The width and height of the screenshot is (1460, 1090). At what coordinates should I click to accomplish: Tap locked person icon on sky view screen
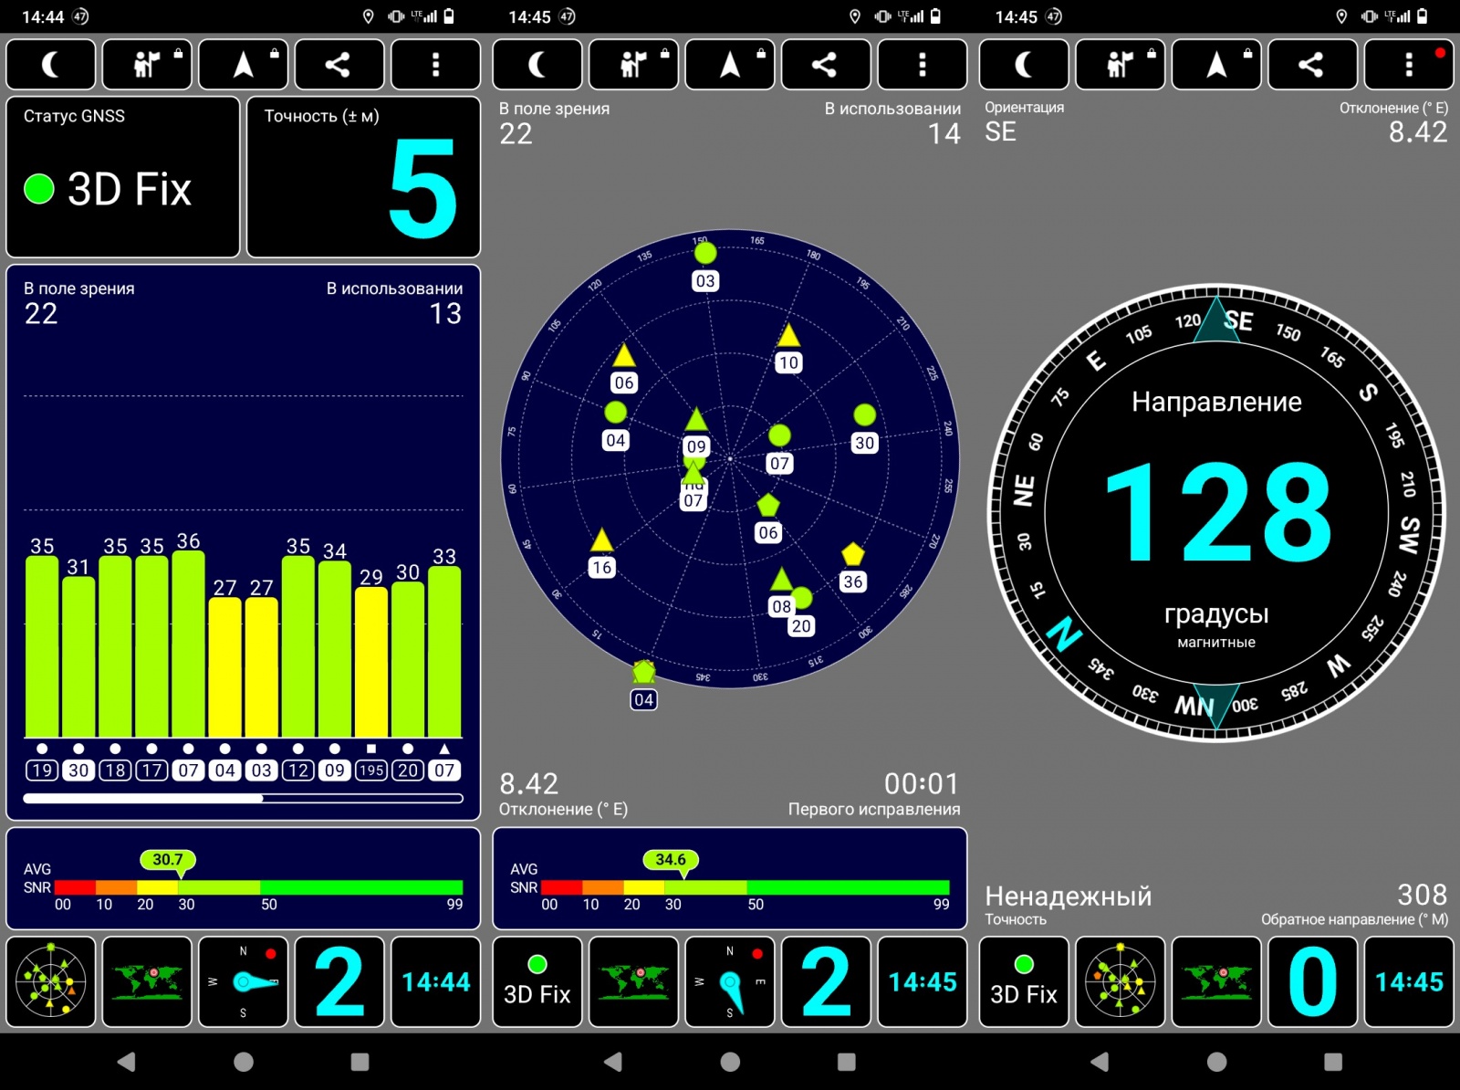(x=633, y=64)
